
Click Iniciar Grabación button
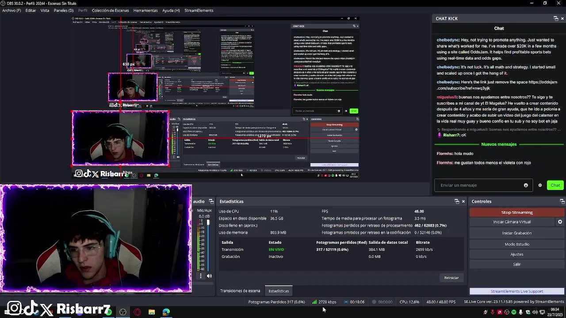point(517,233)
